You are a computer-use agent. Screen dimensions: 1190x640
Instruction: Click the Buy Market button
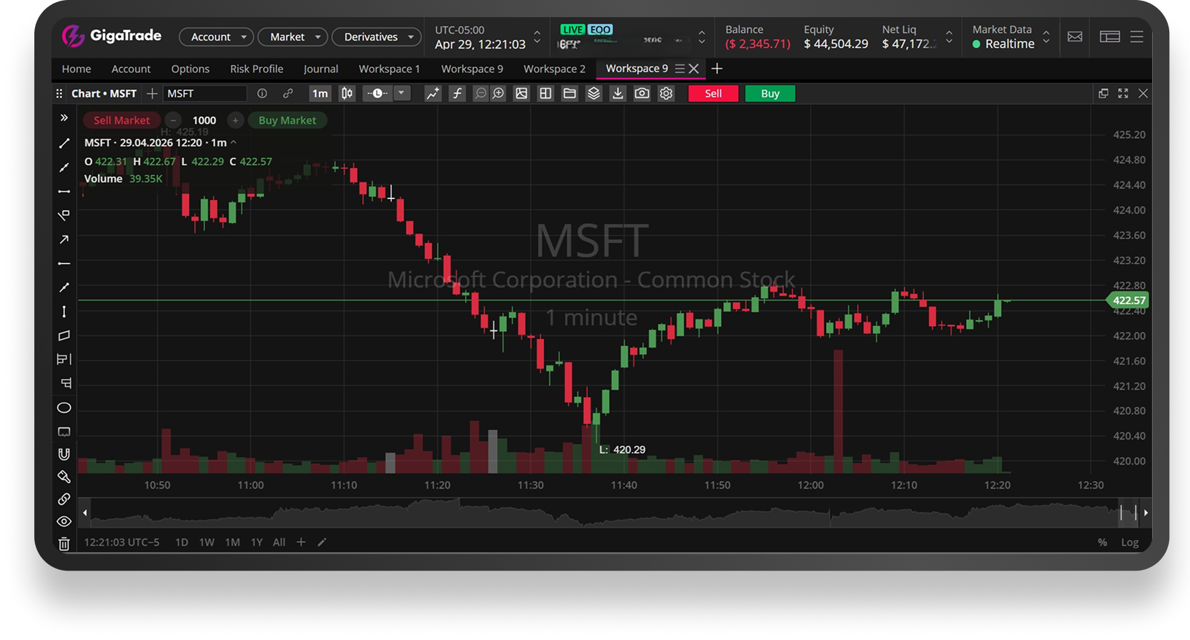[x=287, y=120]
